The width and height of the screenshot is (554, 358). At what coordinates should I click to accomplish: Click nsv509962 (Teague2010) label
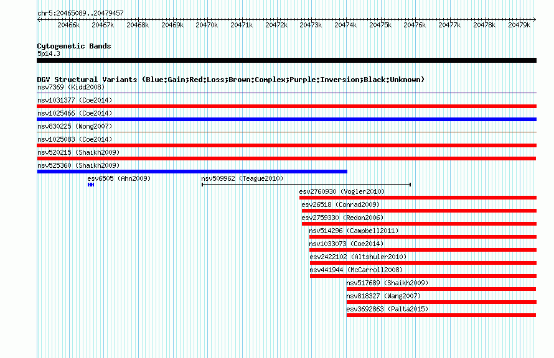point(242,178)
